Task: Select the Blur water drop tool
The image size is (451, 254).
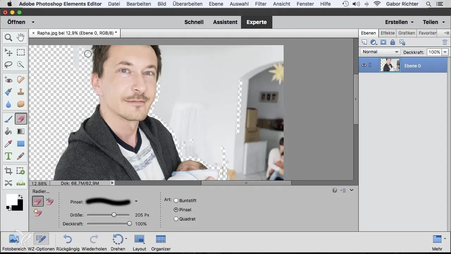Action: coord(8,104)
